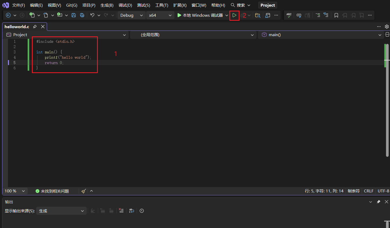This screenshot has height=228, width=390.
Task: Click the Project name button in title bar
Action: pos(268,5)
